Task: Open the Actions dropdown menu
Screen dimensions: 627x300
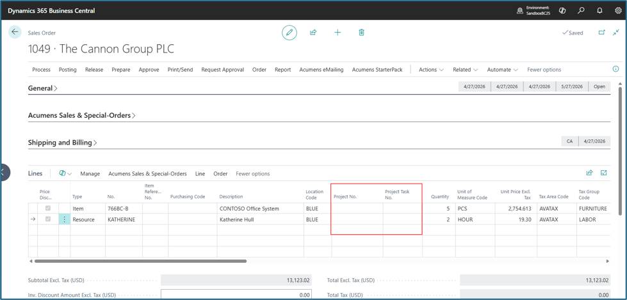Action: pyautogui.click(x=431, y=70)
